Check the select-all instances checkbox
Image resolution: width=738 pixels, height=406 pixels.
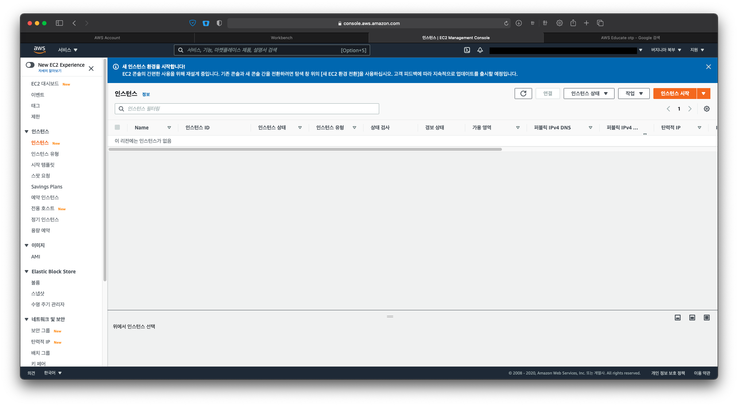(117, 127)
